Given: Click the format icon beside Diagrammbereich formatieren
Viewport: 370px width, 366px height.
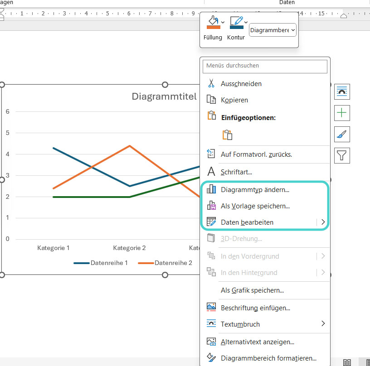Looking at the screenshot, I should tap(211, 357).
